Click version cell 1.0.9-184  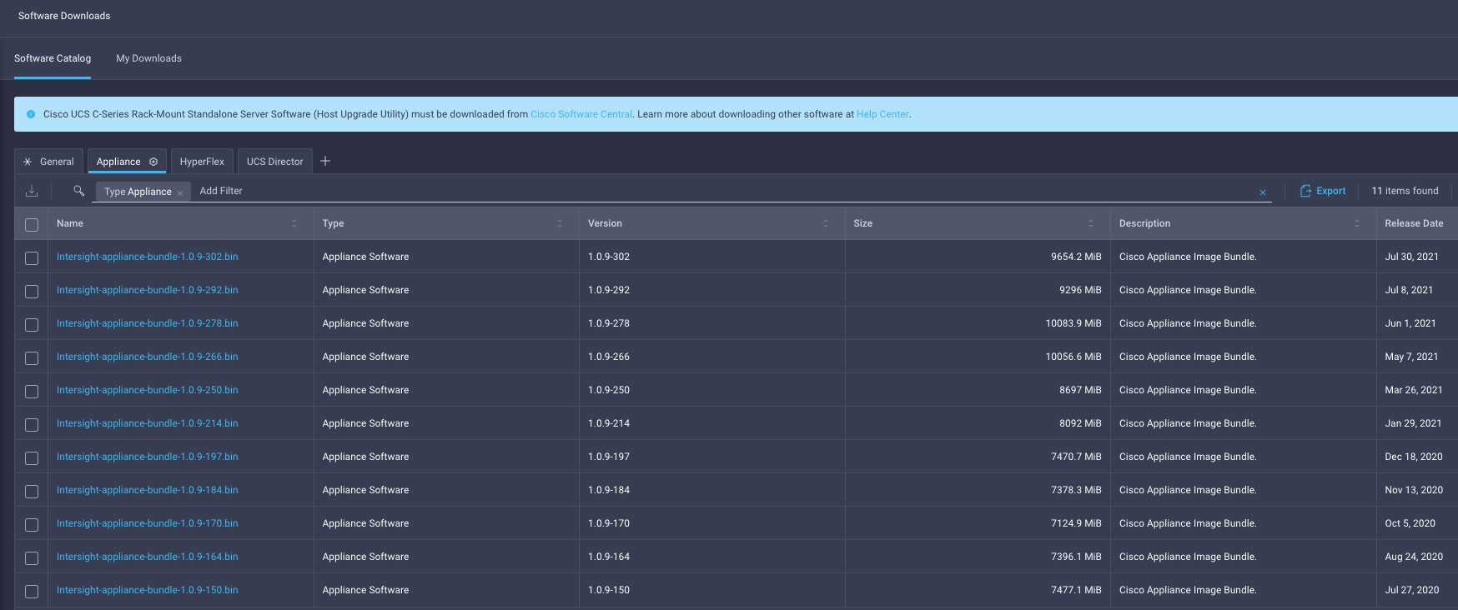[609, 490]
